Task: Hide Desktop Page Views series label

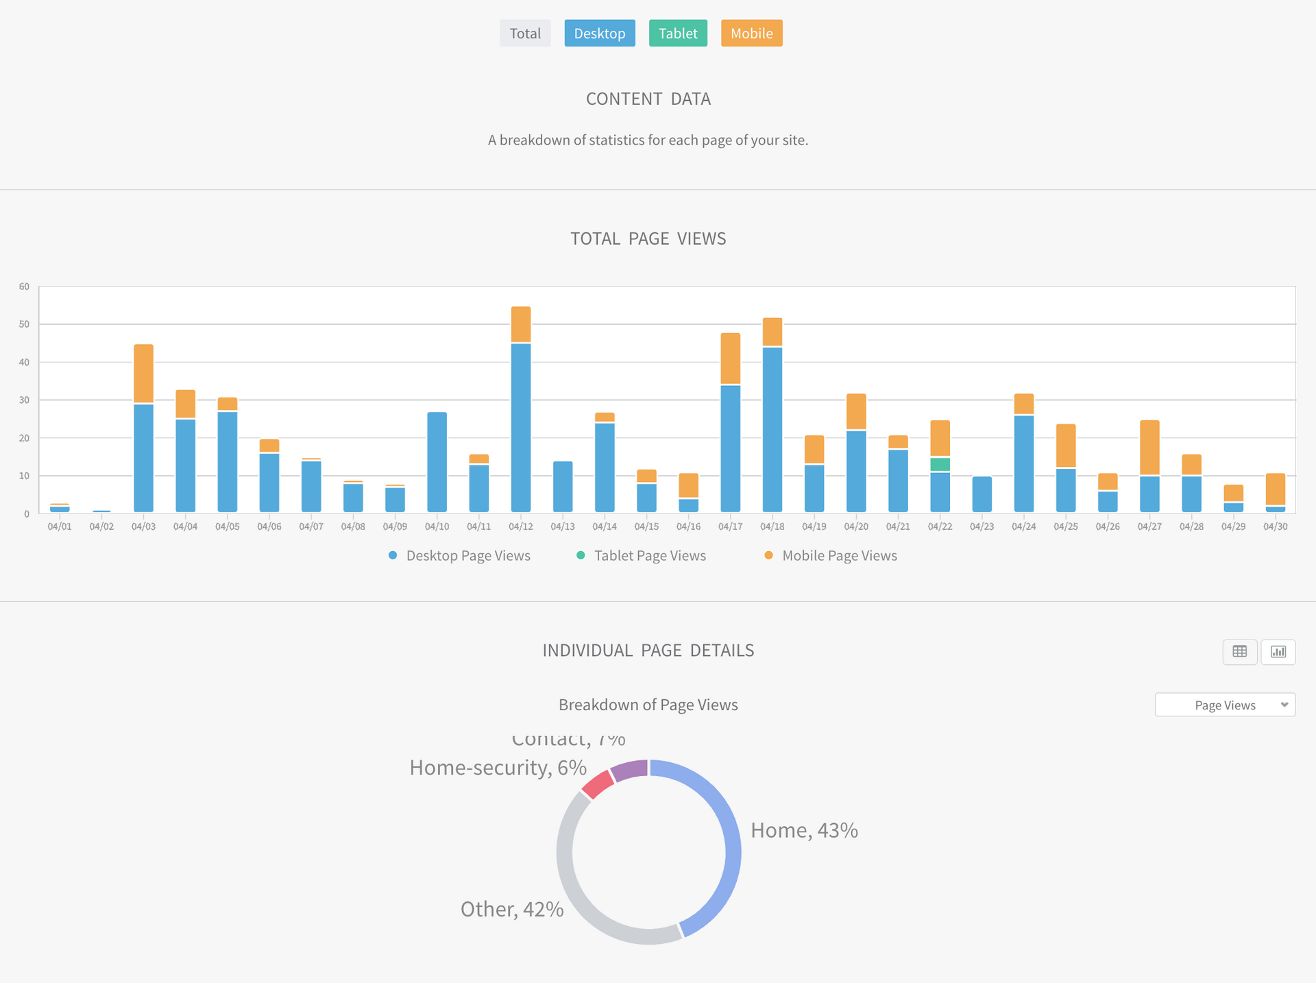Action: pyautogui.click(x=468, y=555)
